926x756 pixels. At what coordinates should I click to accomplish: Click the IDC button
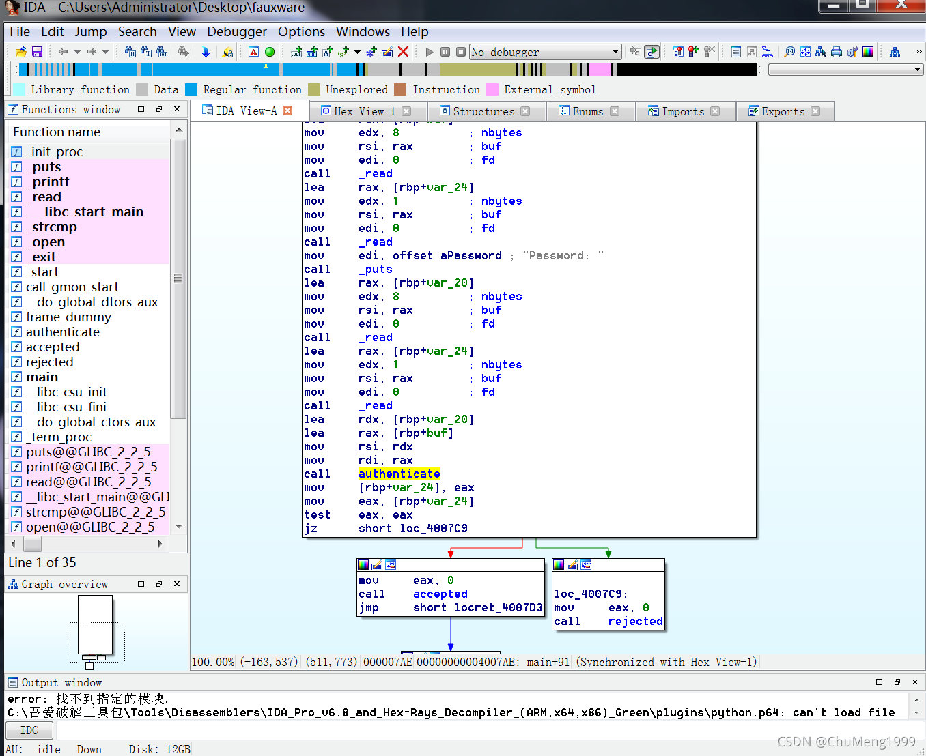pyautogui.click(x=29, y=730)
